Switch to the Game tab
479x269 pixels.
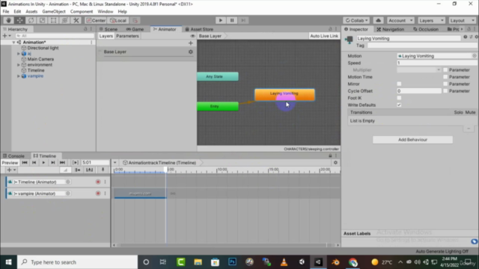click(135, 29)
